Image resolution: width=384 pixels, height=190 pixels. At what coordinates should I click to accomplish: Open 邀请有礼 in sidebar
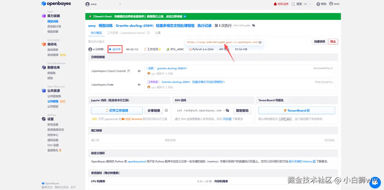coord(54,150)
